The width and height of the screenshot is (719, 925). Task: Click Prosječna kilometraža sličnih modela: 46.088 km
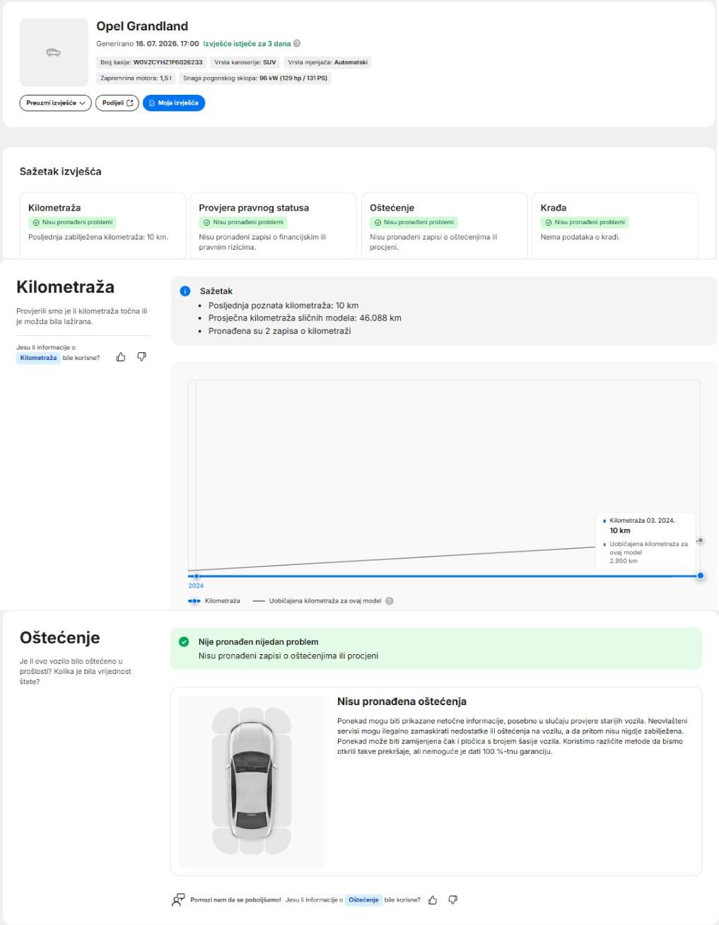(305, 318)
